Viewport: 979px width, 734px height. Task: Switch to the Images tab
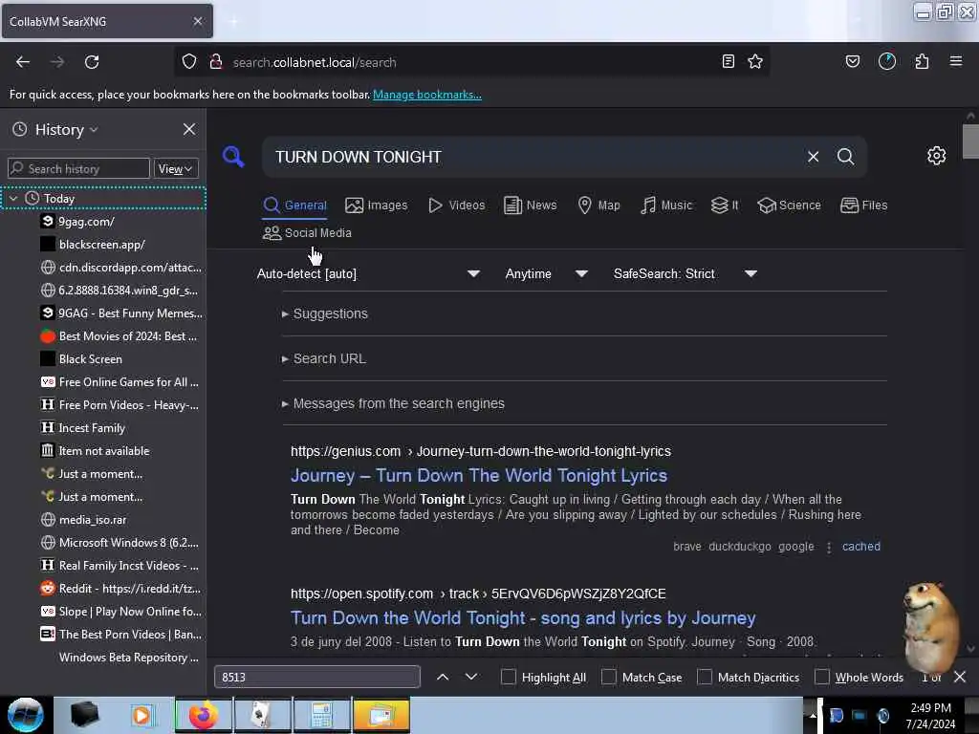click(x=376, y=205)
